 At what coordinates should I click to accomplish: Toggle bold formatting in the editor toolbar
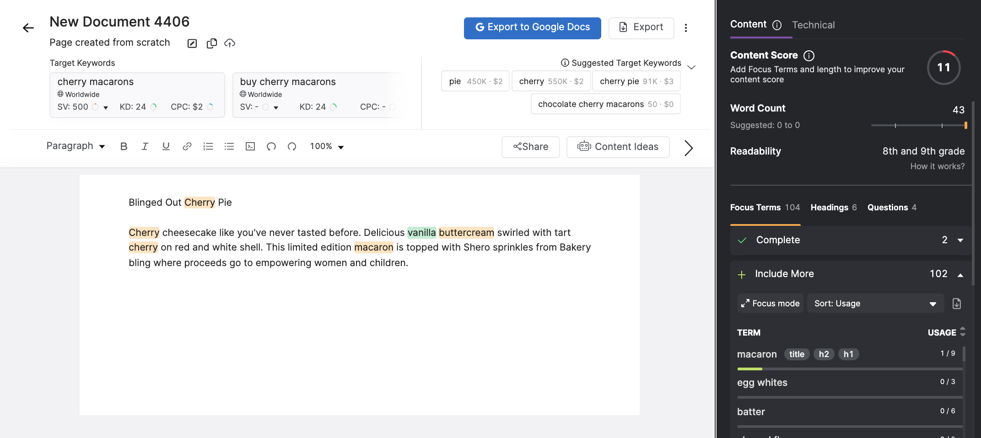[124, 146]
